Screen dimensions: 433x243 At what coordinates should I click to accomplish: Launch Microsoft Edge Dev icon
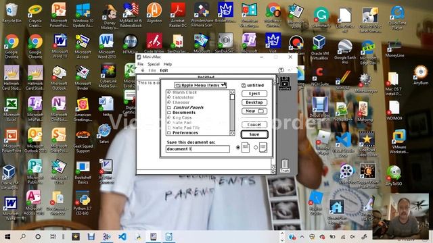368,53
